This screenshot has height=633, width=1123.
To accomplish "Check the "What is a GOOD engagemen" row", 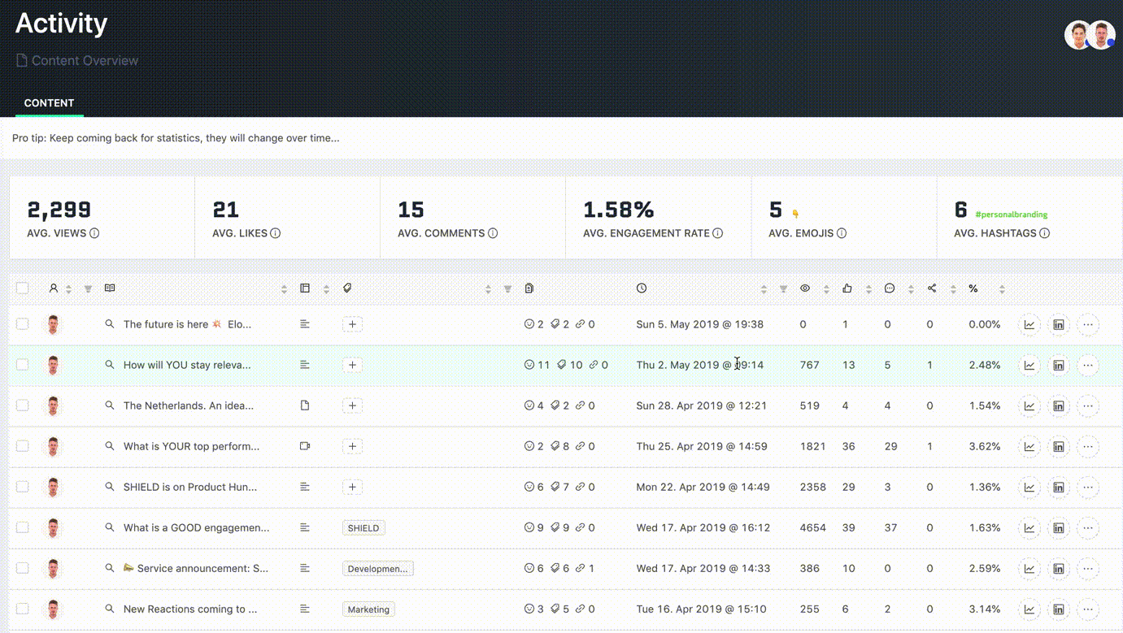I will (x=22, y=527).
